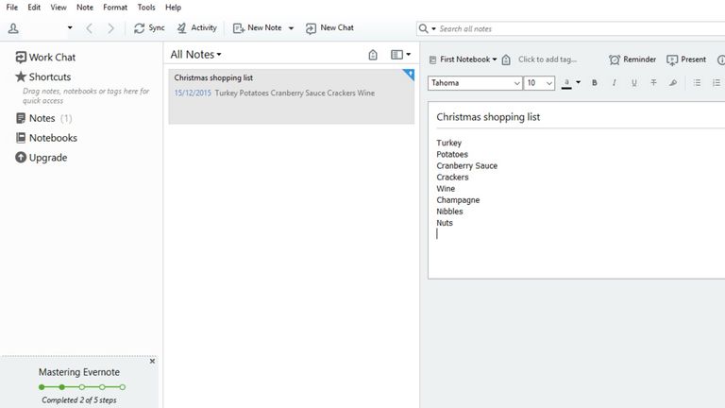Create a New Note
Viewport: 725px width, 408px height.
coord(257,28)
